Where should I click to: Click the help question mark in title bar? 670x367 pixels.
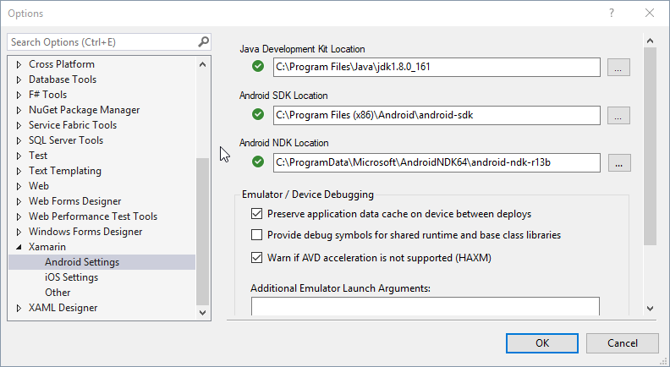tap(612, 13)
